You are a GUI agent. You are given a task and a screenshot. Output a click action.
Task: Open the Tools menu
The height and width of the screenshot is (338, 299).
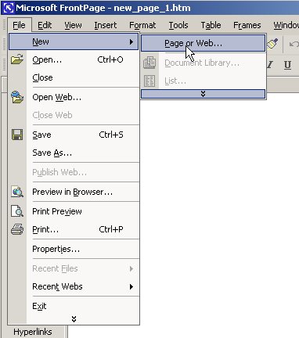pos(178,25)
